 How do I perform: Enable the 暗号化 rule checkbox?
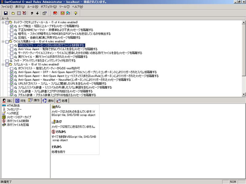[x=12, y=34]
